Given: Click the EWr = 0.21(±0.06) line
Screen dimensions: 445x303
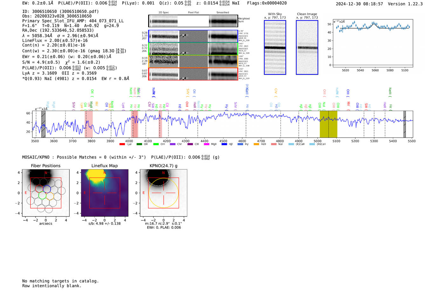Looking at the screenshot, I should pyautogui.click(x=67, y=57).
